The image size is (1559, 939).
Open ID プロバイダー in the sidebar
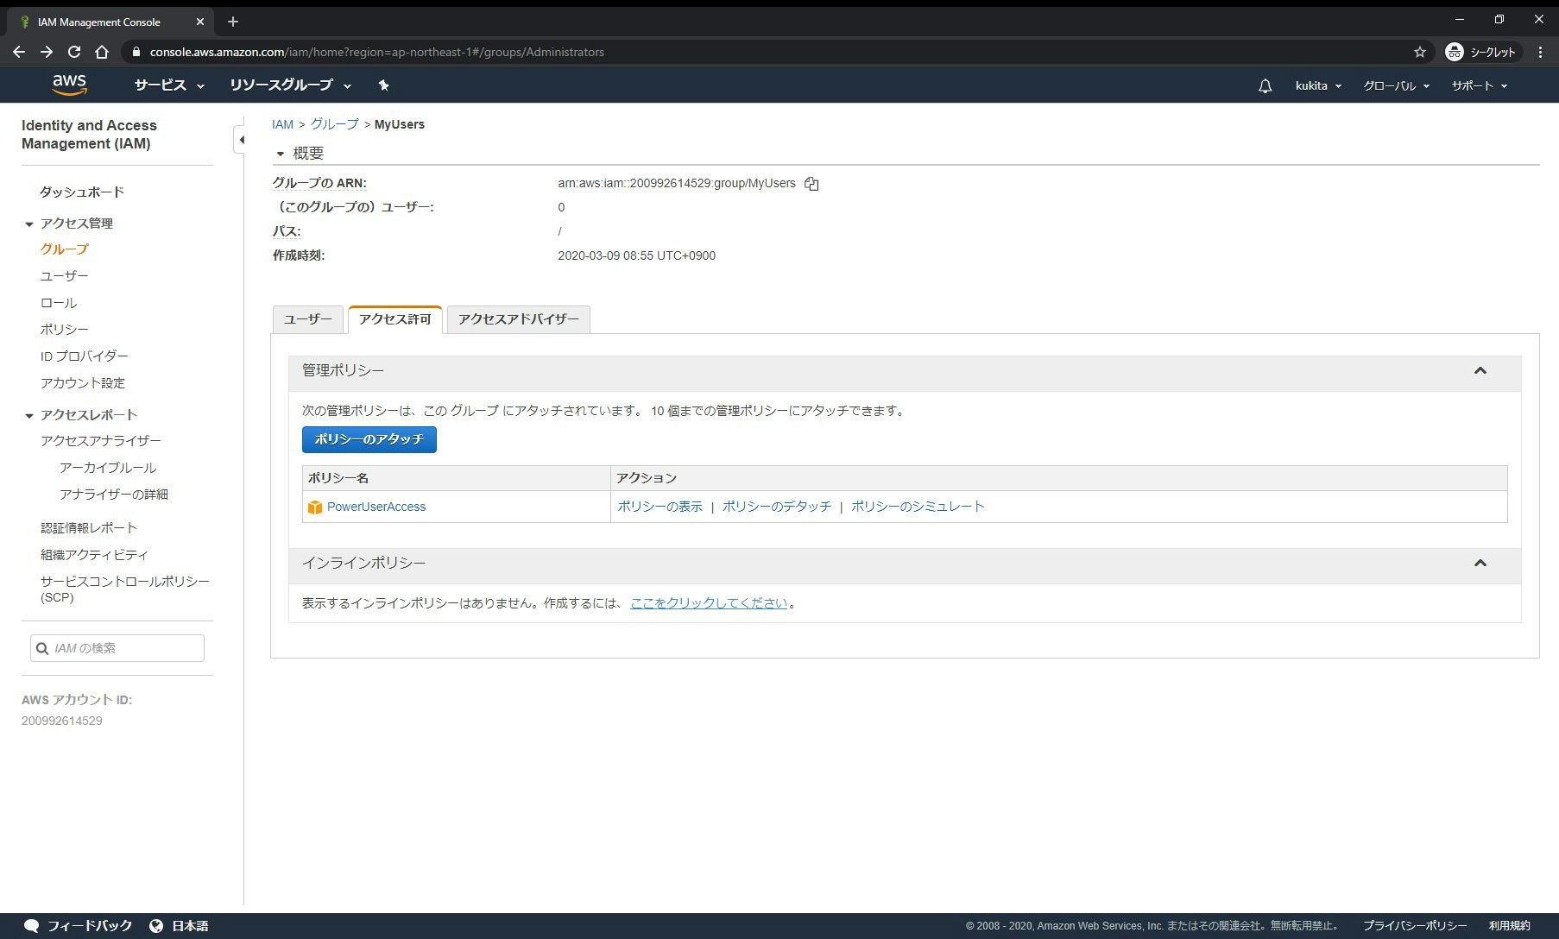pyautogui.click(x=84, y=356)
